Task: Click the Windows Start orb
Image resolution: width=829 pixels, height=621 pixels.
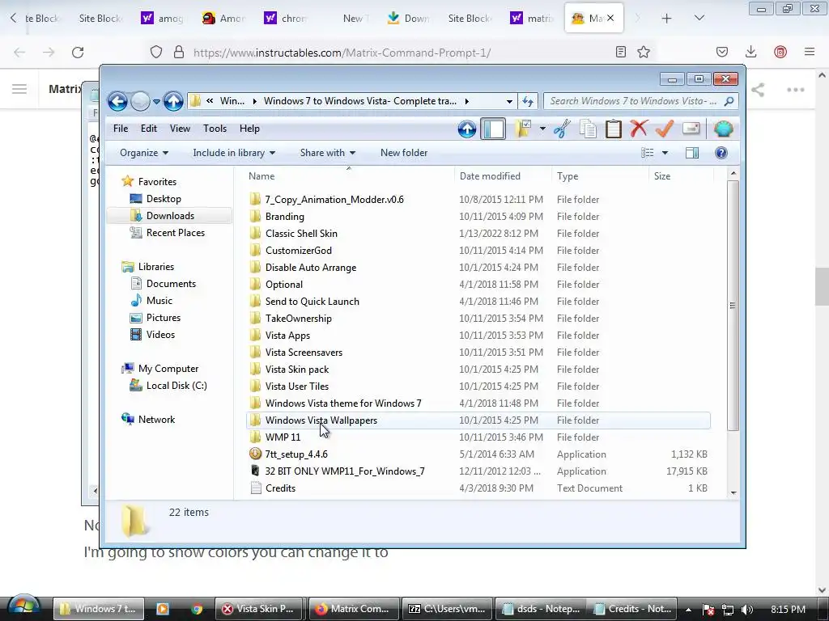Action: 23,608
